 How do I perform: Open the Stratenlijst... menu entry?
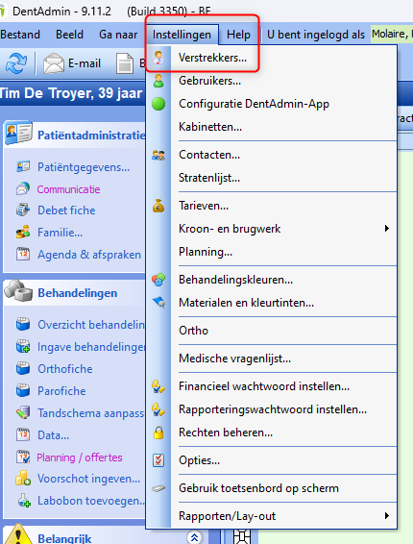[271, 178]
